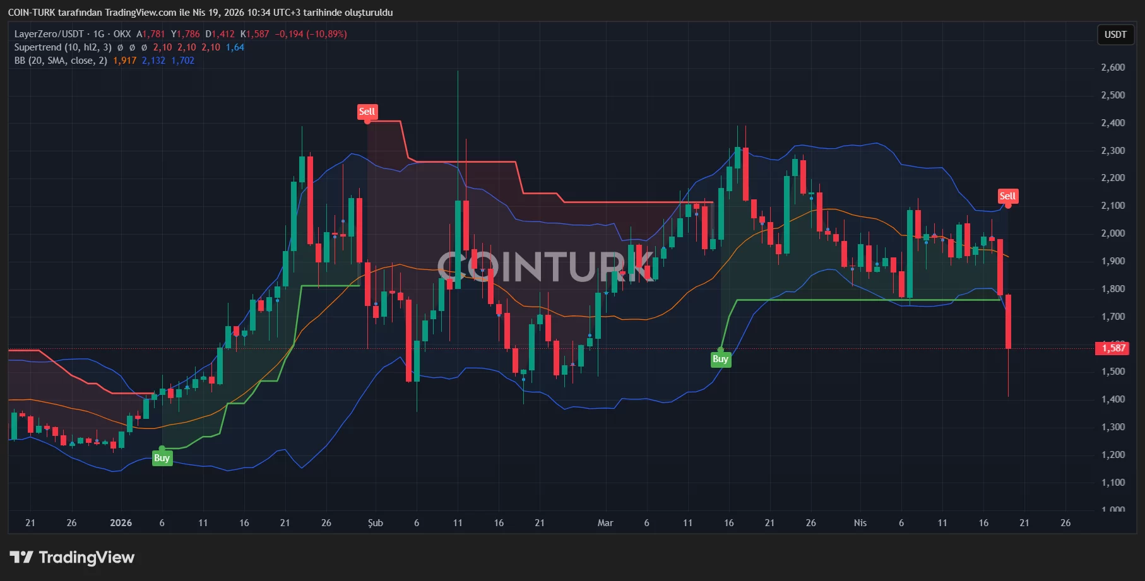Click the red 1,587 current price tag

pyautogui.click(x=1113, y=348)
